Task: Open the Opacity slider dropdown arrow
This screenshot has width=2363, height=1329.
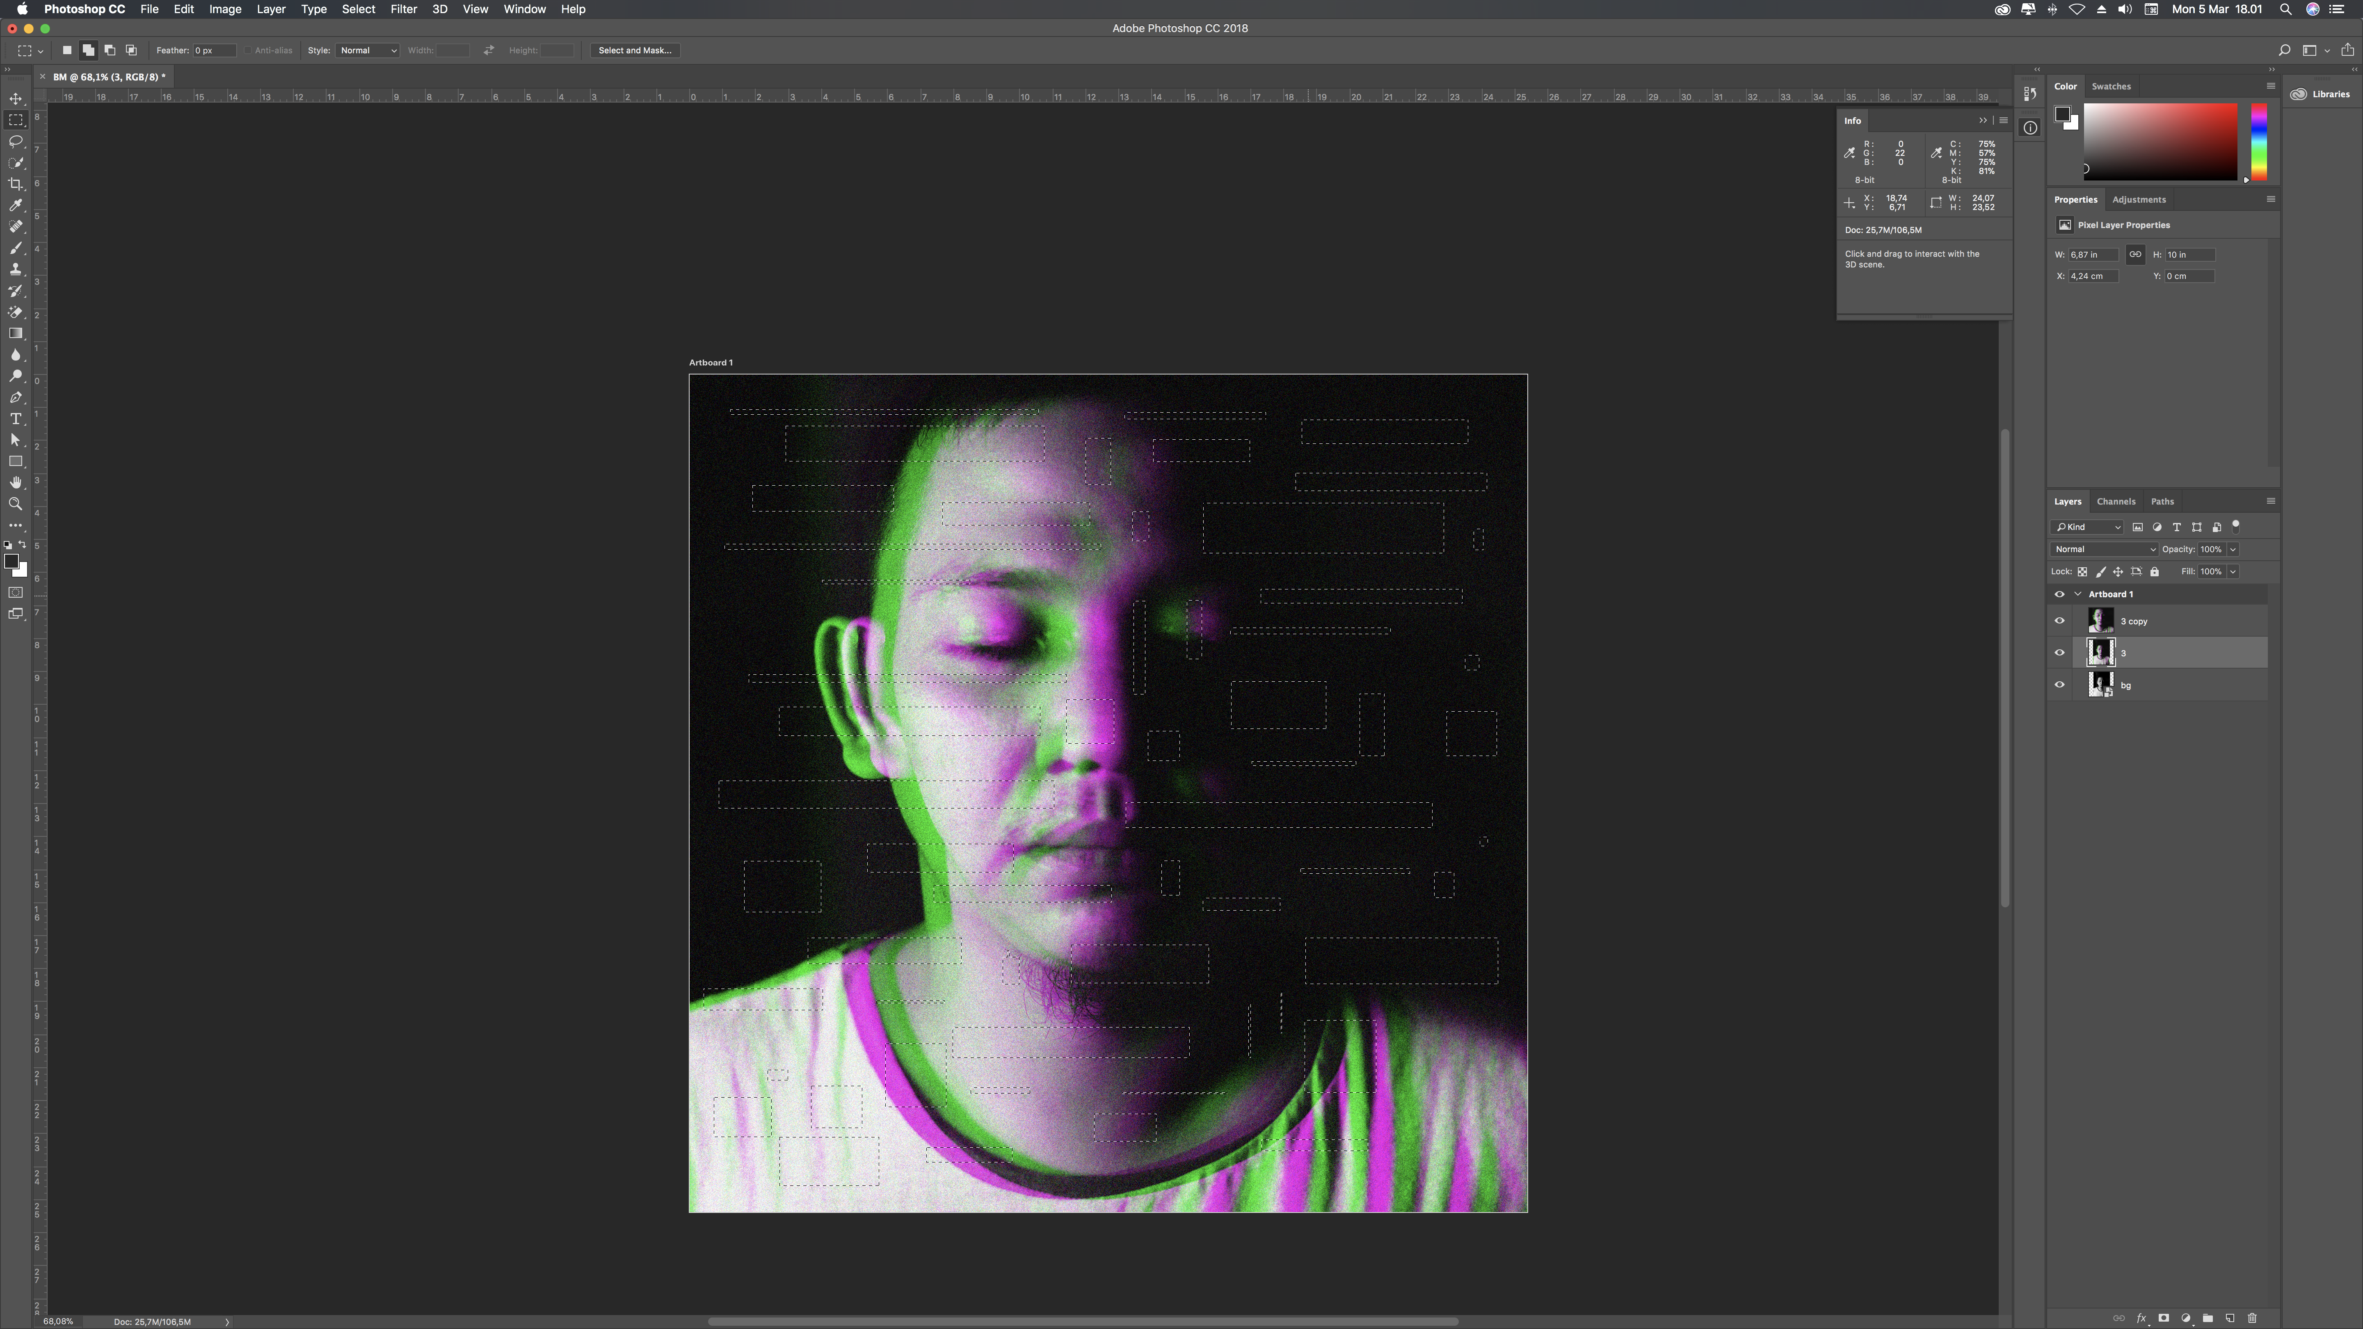Action: [x=2233, y=549]
